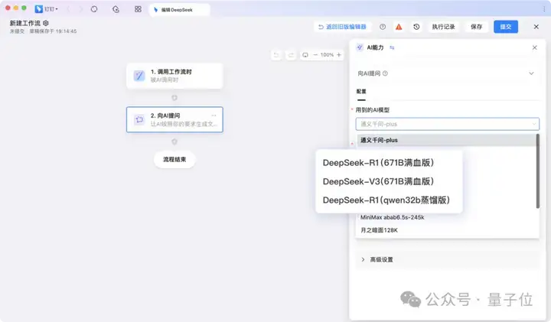This screenshot has height=322, width=551.
Task: Expand the 向AI提问 action dropdown chevron
Action: point(531,73)
